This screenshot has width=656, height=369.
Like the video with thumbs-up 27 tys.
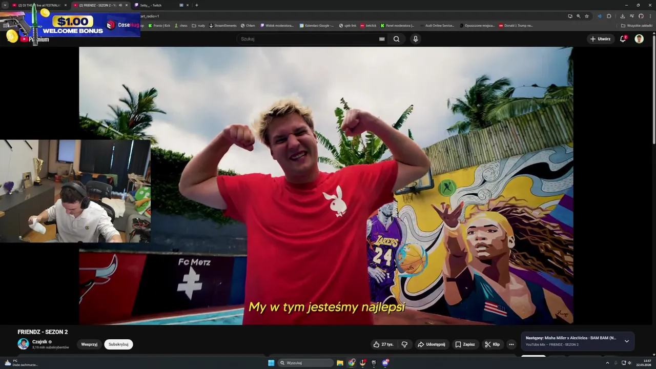[x=383, y=344]
